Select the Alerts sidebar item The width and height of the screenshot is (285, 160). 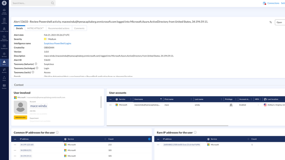pos(4,63)
